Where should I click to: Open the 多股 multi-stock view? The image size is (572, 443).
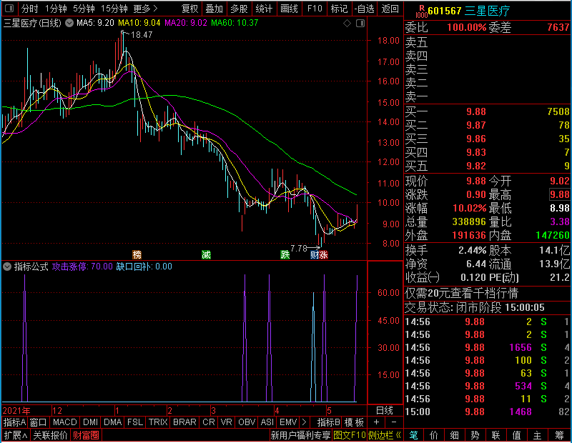239,9
